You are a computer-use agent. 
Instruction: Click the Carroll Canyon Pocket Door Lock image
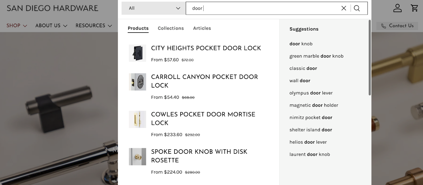[137, 82]
